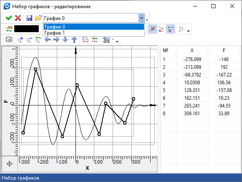Select X value 128.351 in row 5
242x182 pixels.
pyautogui.click(x=192, y=90)
